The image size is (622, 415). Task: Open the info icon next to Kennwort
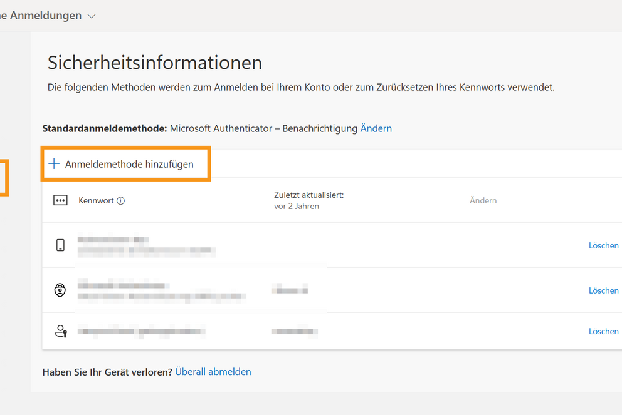120,200
